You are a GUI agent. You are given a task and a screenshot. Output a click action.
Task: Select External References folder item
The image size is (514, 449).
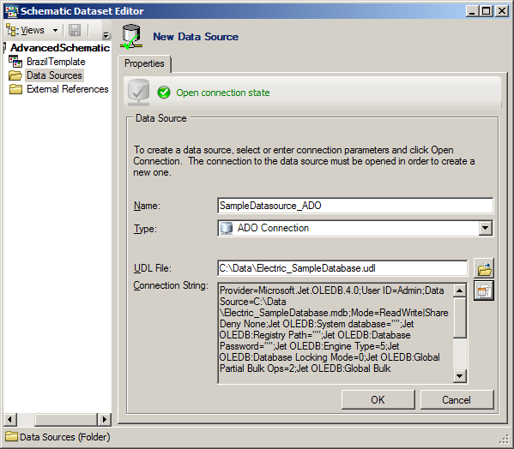pos(68,89)
